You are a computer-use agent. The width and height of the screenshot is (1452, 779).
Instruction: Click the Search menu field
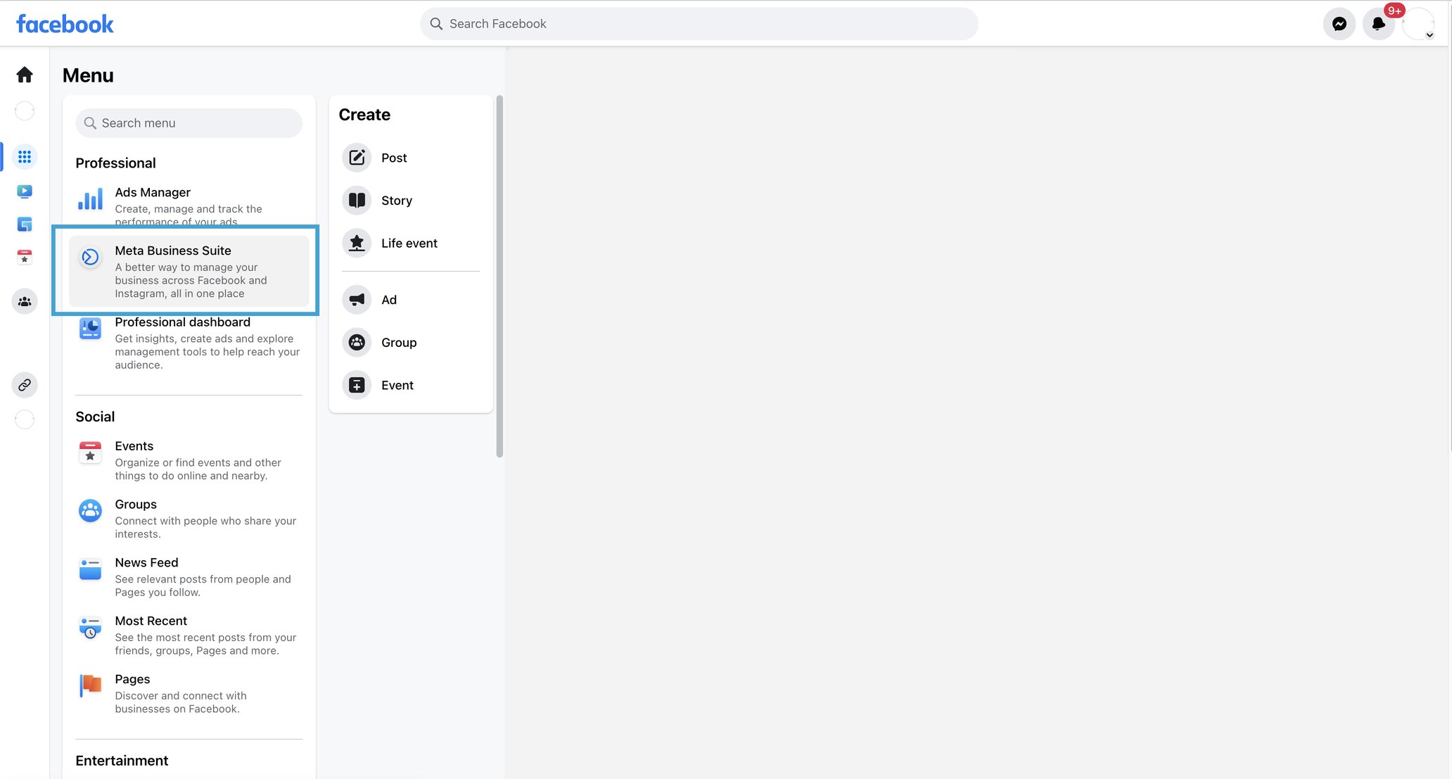point(189,123)
